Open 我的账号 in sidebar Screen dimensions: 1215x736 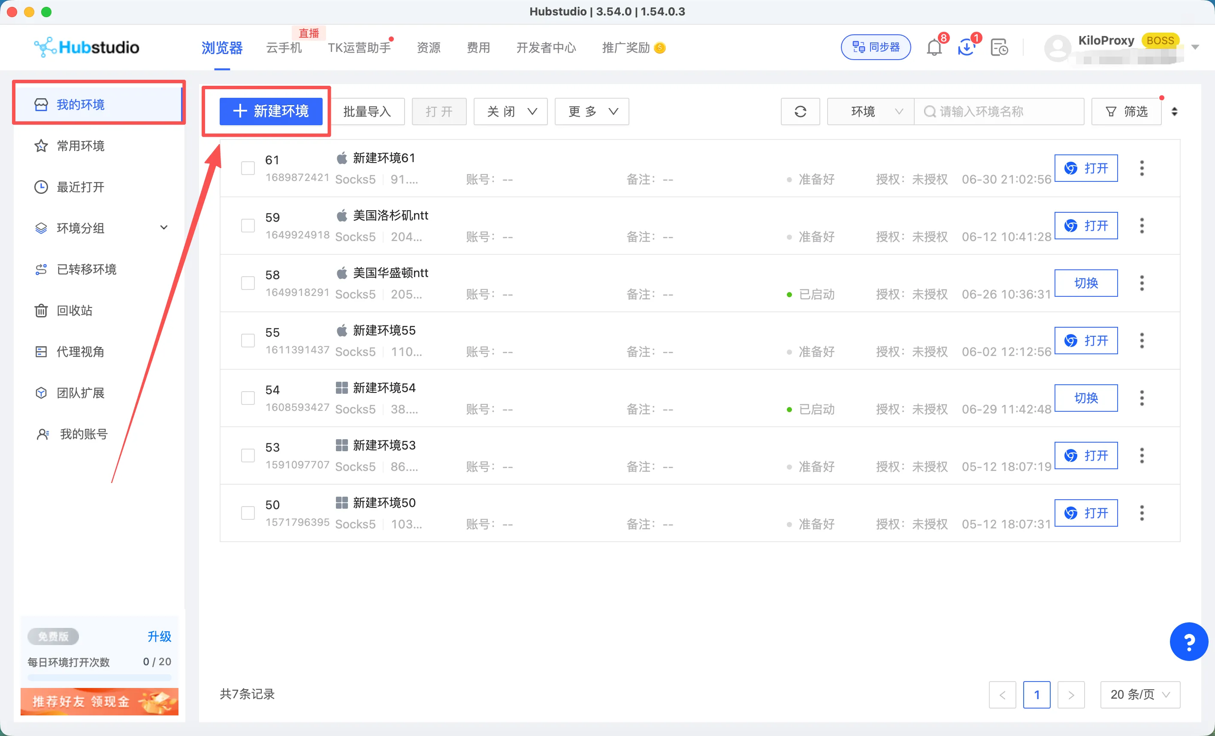pyautogui.click(x=99, y=434)
